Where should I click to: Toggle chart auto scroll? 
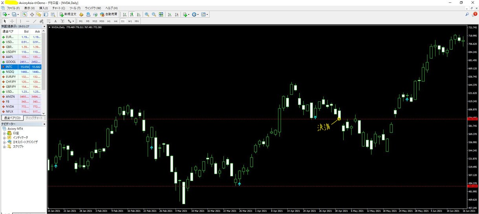[x=170, y=14]
